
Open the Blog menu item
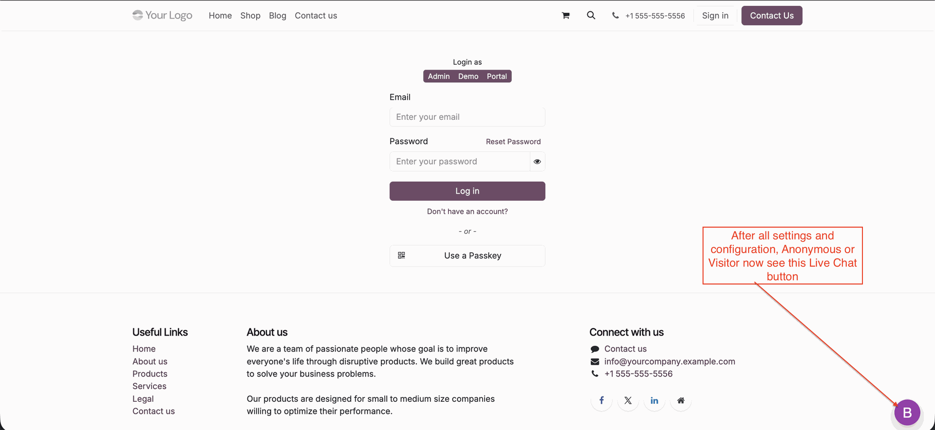click(x=278, y=16)
